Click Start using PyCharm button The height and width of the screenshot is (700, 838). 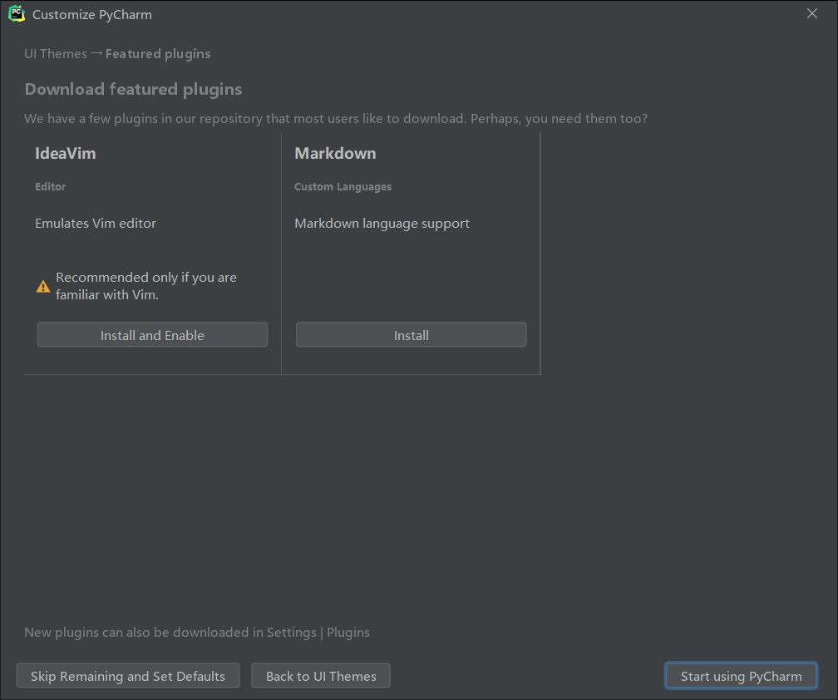(742, 676)
